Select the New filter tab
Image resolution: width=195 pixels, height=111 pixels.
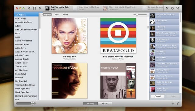(57, 15)
